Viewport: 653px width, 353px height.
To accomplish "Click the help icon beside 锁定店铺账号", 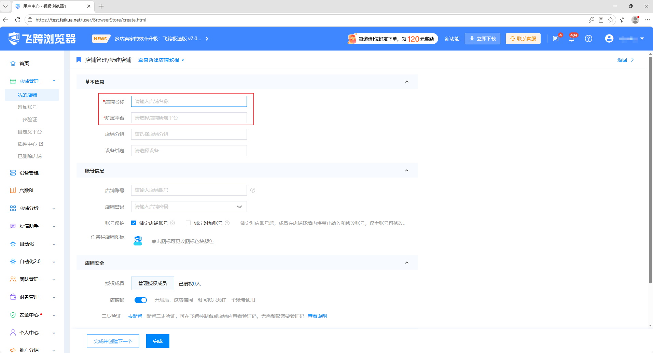I will click(x=172, y=223).
